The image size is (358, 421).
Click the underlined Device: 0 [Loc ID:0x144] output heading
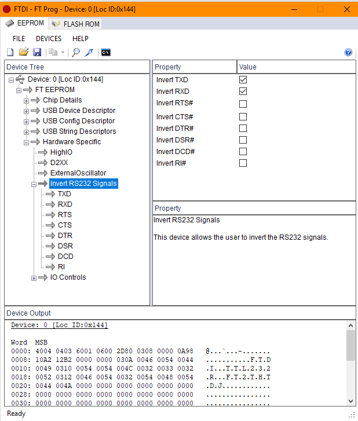[59, 325]
